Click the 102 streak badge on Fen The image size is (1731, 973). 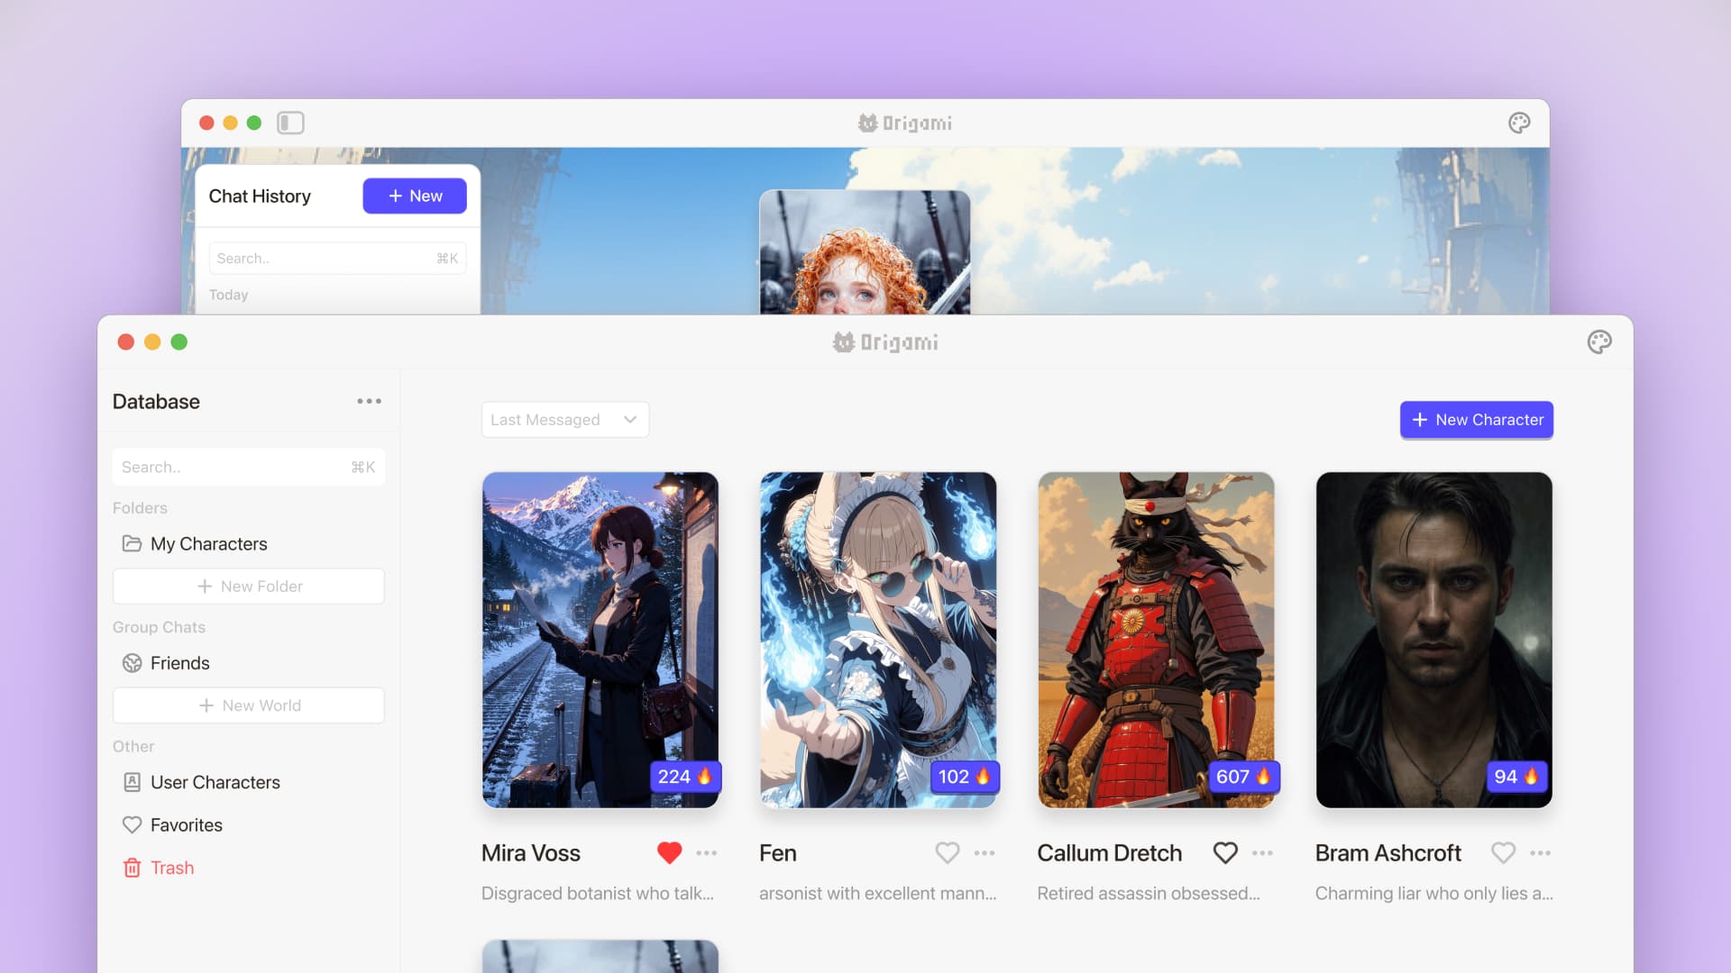965,777
